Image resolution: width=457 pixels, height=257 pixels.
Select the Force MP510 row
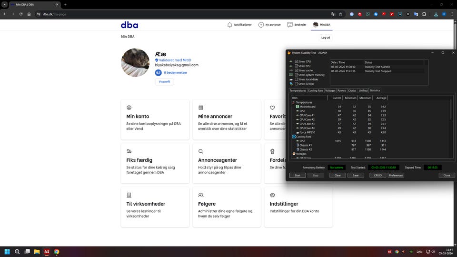[x=339, y=132]
